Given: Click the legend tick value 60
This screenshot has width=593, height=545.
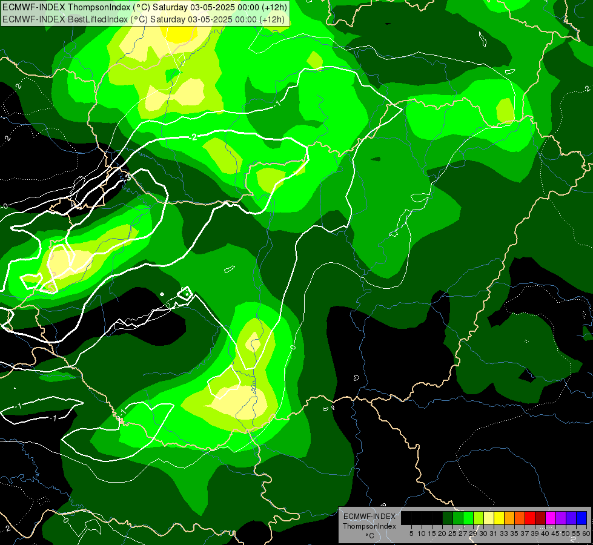Looking at the screenshot, I should (586, 533).
